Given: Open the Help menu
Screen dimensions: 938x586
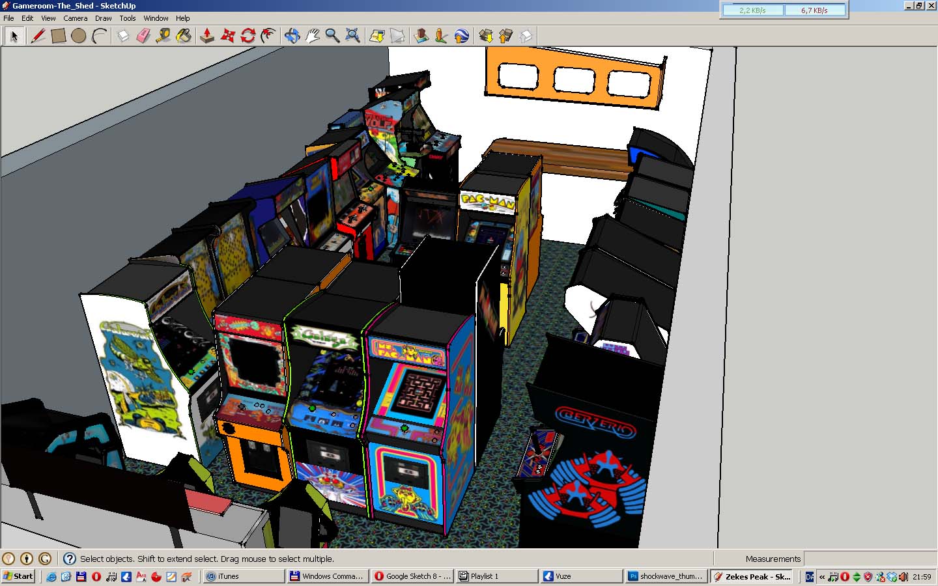Looking at the screenshot, I should (183, 18).
